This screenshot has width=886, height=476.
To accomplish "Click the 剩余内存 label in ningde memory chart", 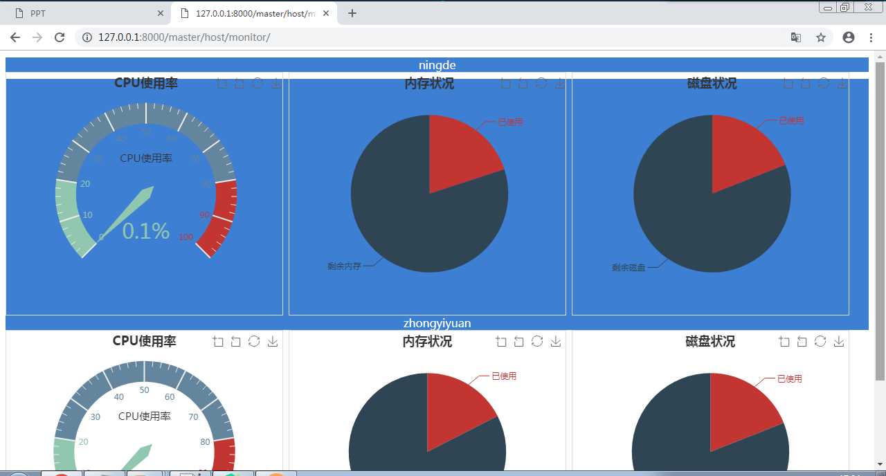I will coord(345,266).
